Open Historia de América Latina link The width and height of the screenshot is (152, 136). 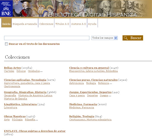coord(35,95)
